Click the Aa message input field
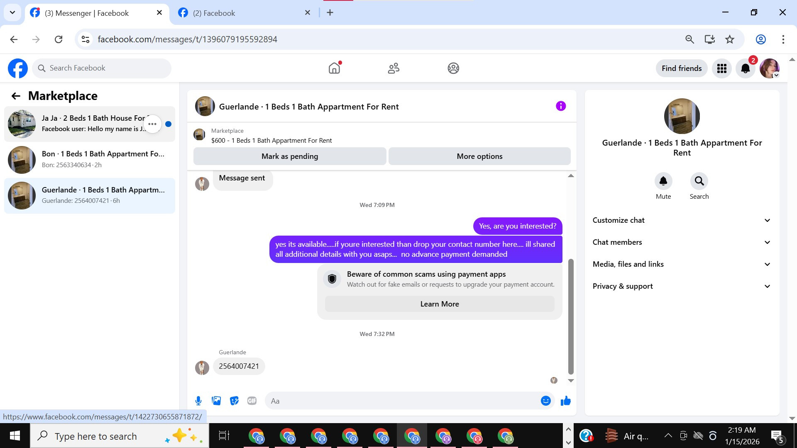This screenshot has height=448, width=797. 403,401
